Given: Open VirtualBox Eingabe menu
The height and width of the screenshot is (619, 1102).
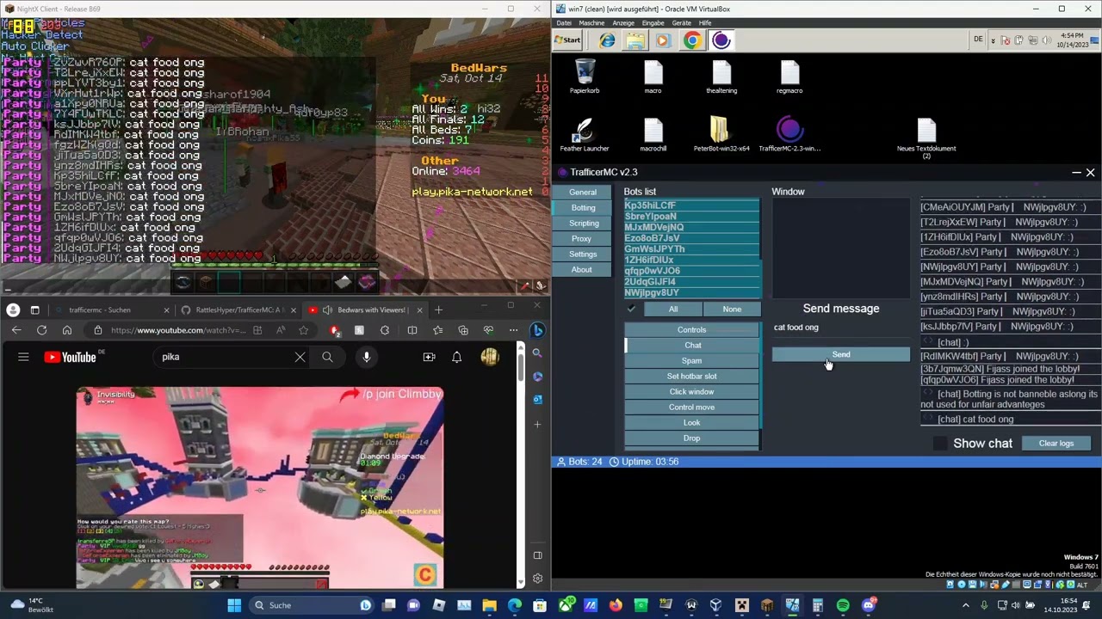Looking at the screenshot, I should 653,23.
